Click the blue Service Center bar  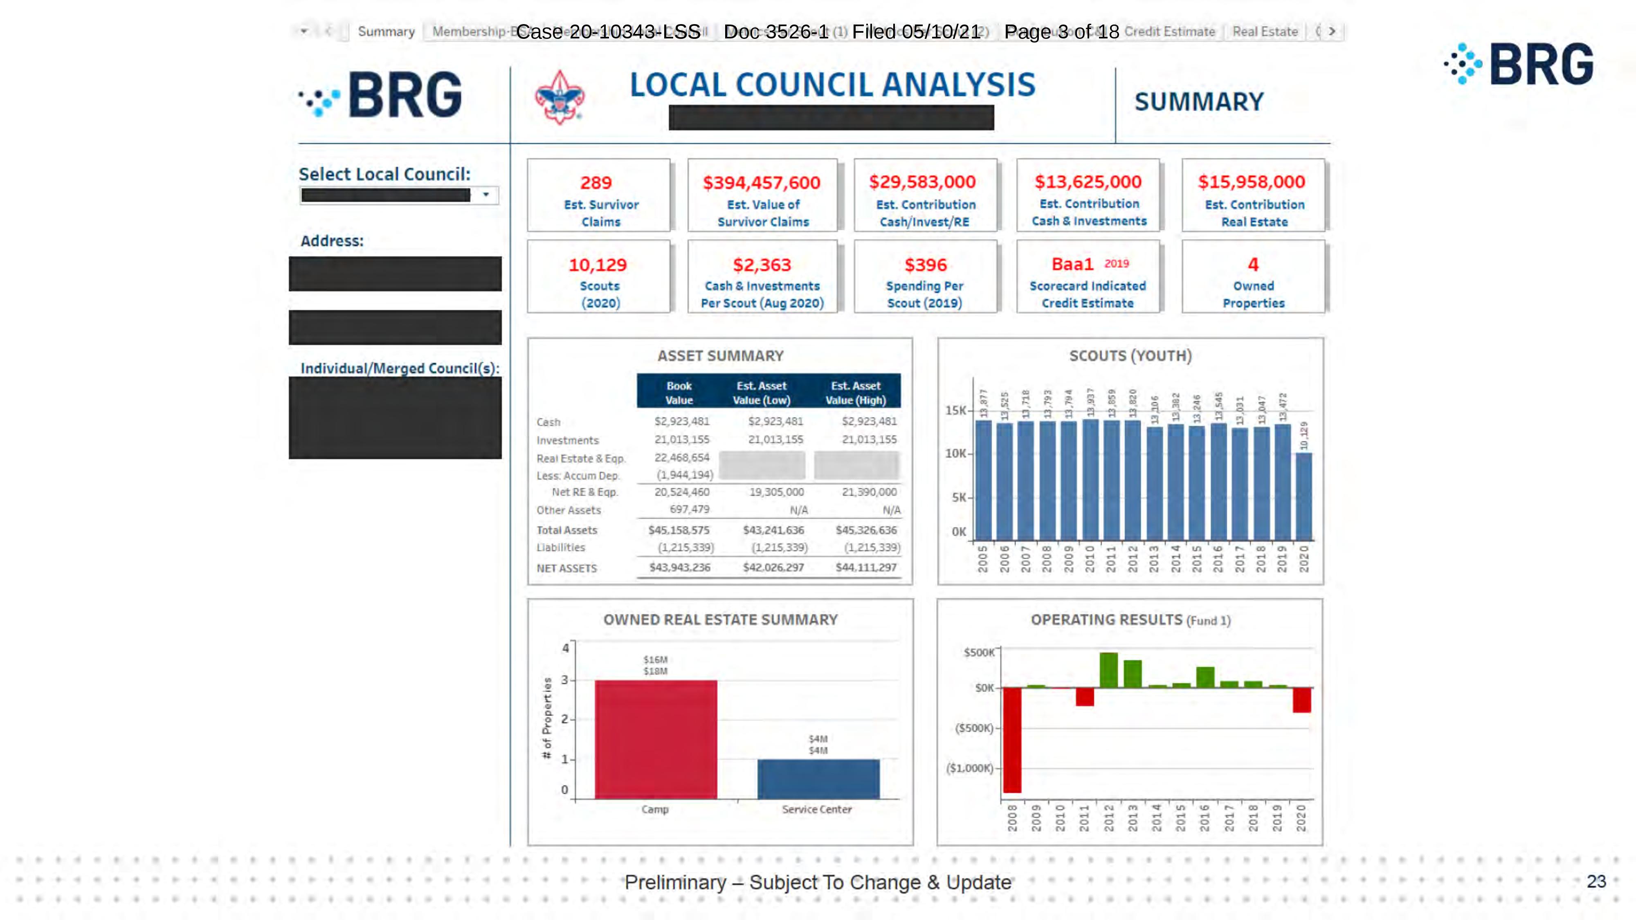[x=818, y=779]
